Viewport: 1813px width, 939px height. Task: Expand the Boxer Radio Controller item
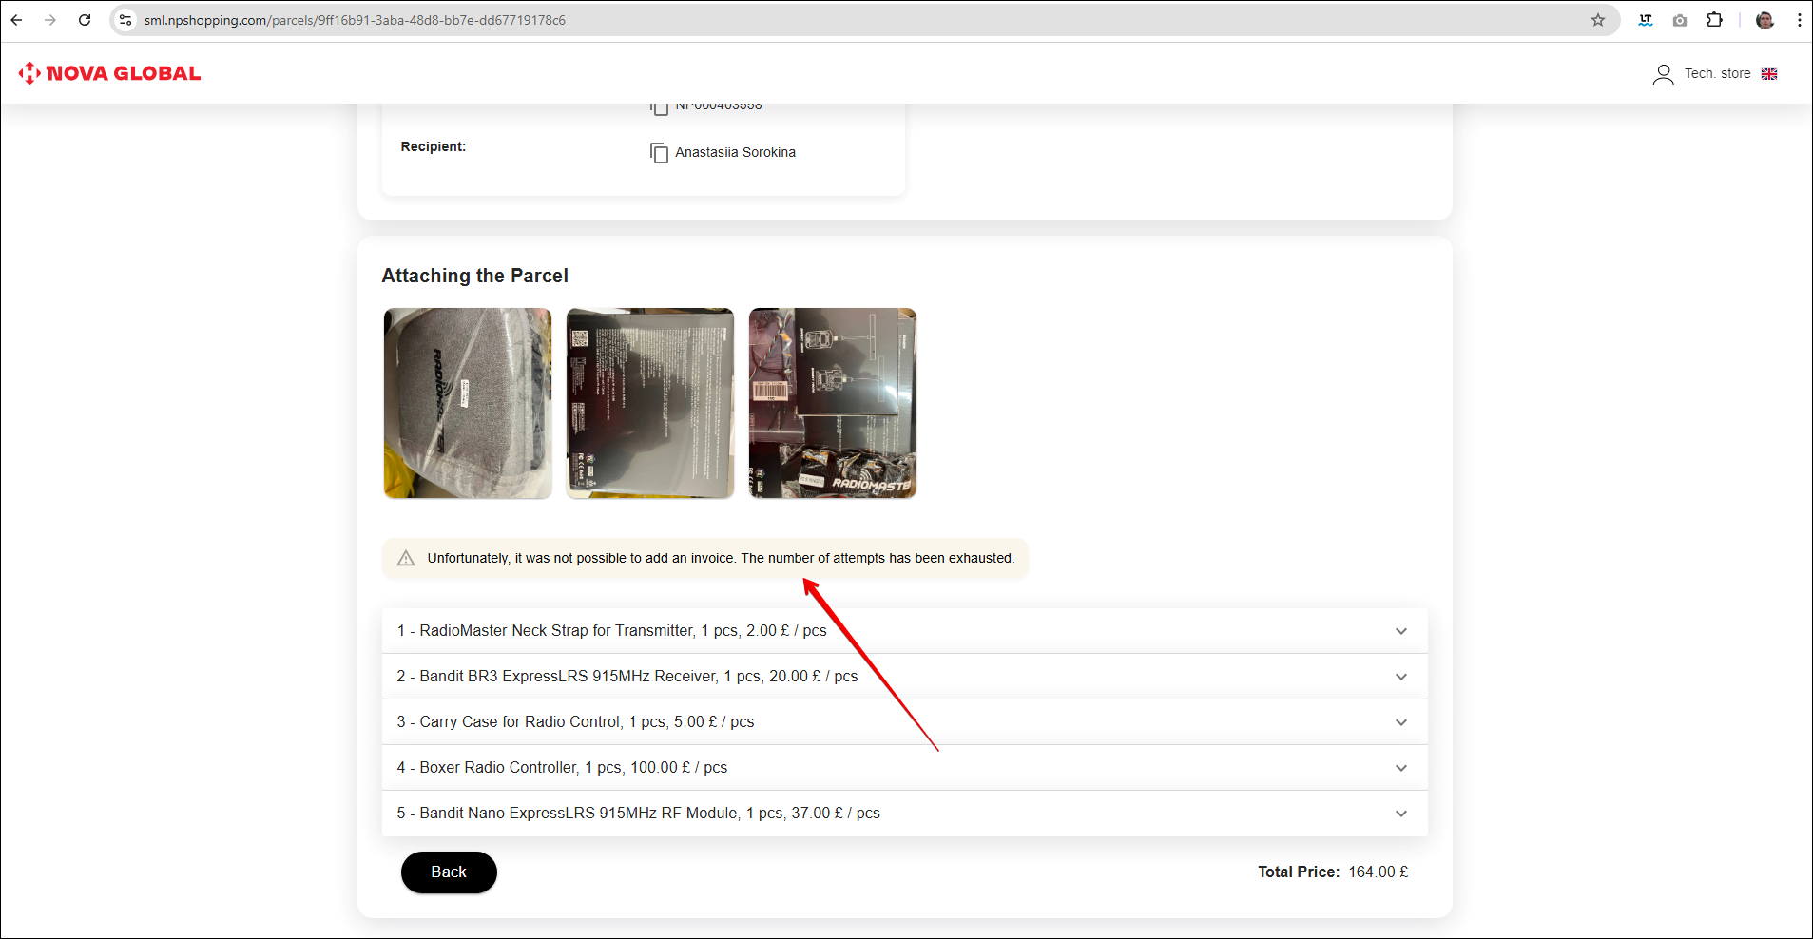[1400, 768]
